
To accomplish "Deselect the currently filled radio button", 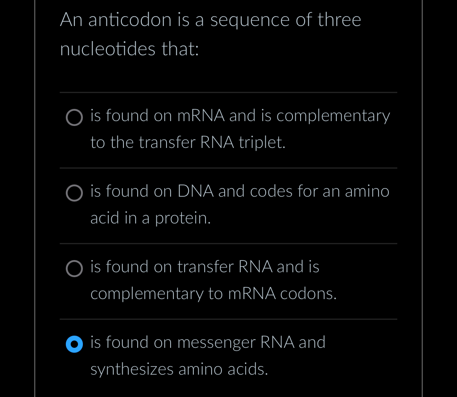I will coord(74,344).
